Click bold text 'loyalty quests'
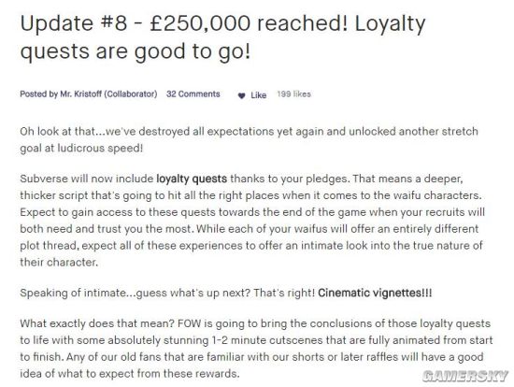Viewport: 514px width, 387px height. [192, 179]
